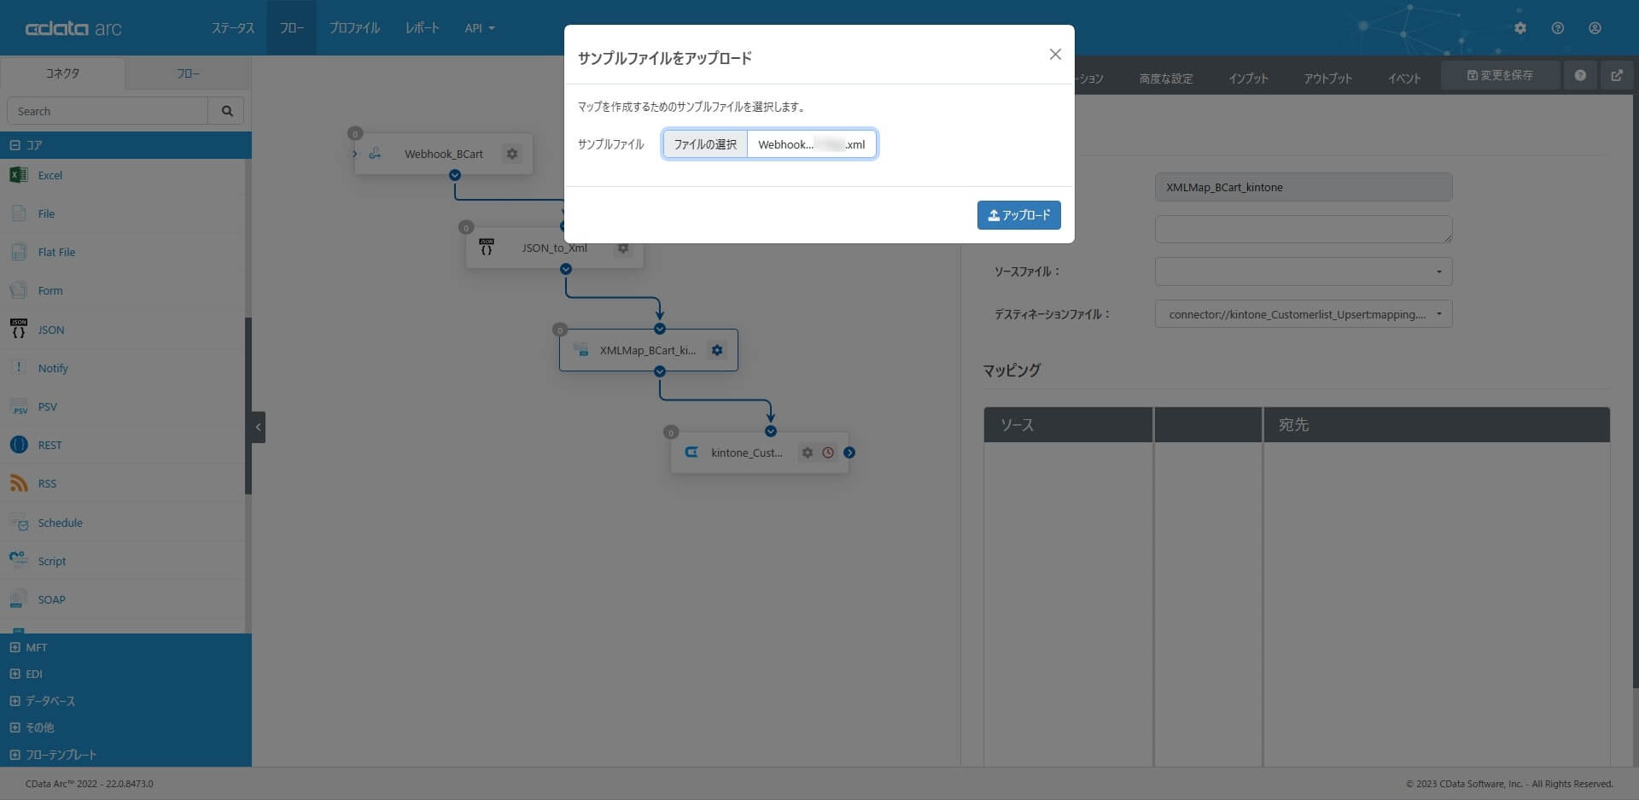Screen dimensions: 1639x800
Task: Switch to the フロー sidebar tab
Action: pyautogui.click(x=188, y=73)
